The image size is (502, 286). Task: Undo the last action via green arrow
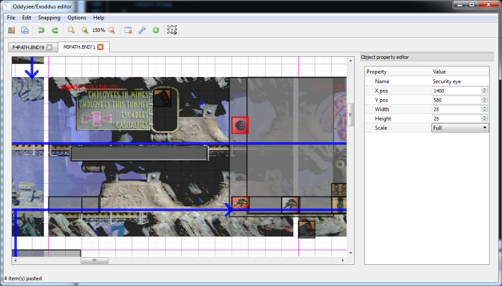[41, 30]
